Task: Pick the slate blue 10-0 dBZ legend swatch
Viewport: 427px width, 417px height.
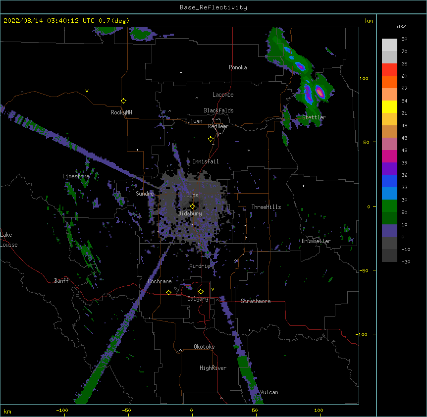Action: (389, 231)
